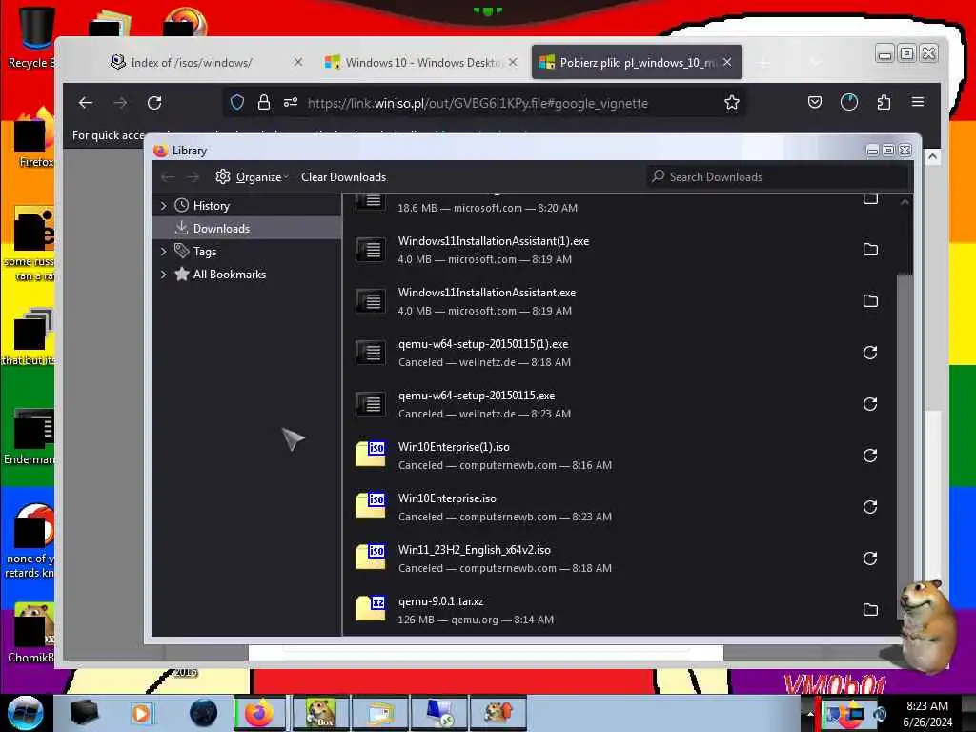Reload the current Firefox page
Image resolution: width=976 pixels, height=732 pixels.
[154, 103]
